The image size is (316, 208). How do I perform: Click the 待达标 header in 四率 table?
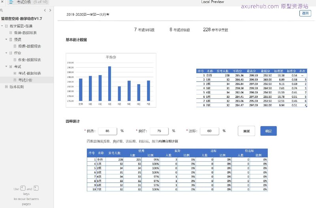[250, 151]
